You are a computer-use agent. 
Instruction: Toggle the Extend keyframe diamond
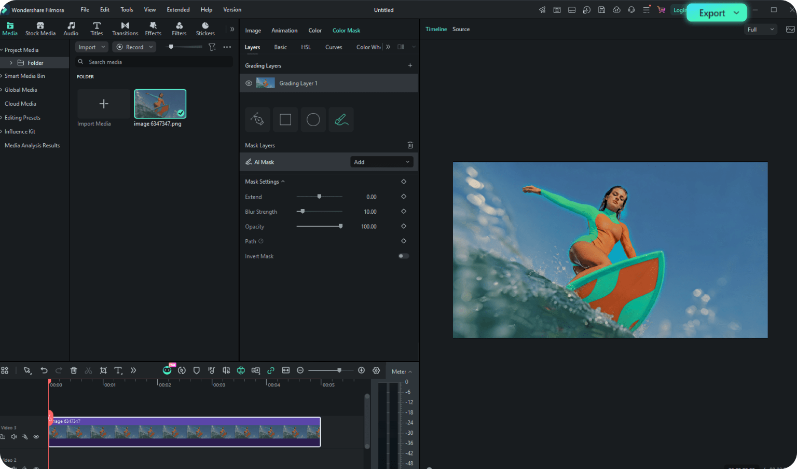point(404,197)
